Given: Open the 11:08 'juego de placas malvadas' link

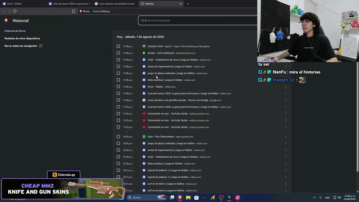Looking at the screenshot, I should [x=171, y=73].
